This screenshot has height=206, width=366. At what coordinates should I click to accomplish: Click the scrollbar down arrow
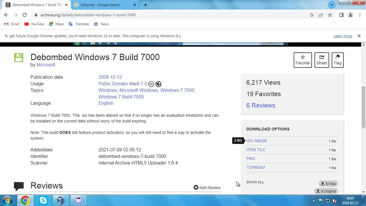pos(364,192)
